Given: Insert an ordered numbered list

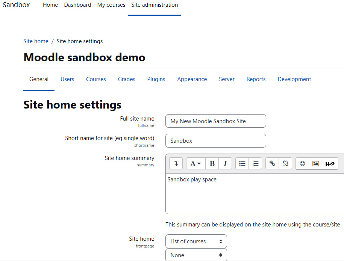Looking at the screenshot, I should coord(255,163).
